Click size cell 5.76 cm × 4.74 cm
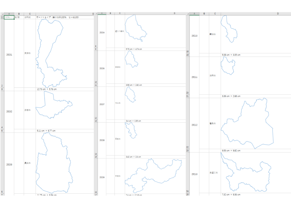 pos(155,49)
